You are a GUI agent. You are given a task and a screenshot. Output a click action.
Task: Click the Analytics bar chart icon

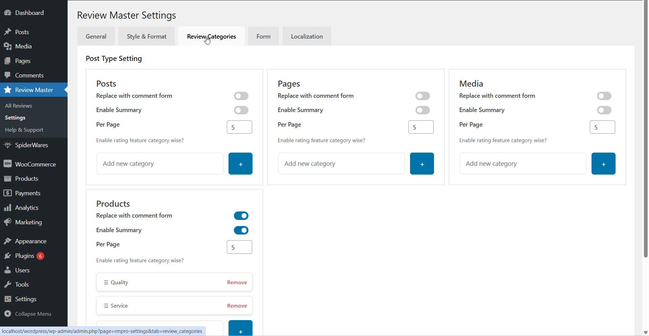pyautogui.click(x=8, y=208)
